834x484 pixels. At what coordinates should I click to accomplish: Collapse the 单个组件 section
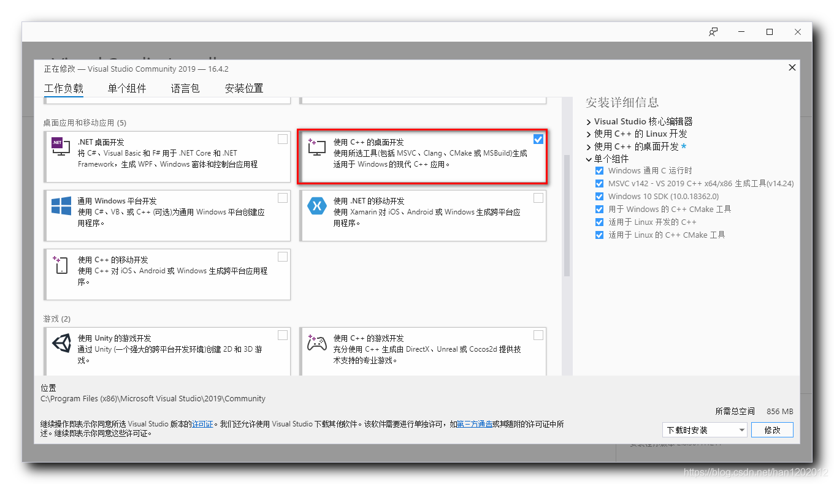point(589,159)
